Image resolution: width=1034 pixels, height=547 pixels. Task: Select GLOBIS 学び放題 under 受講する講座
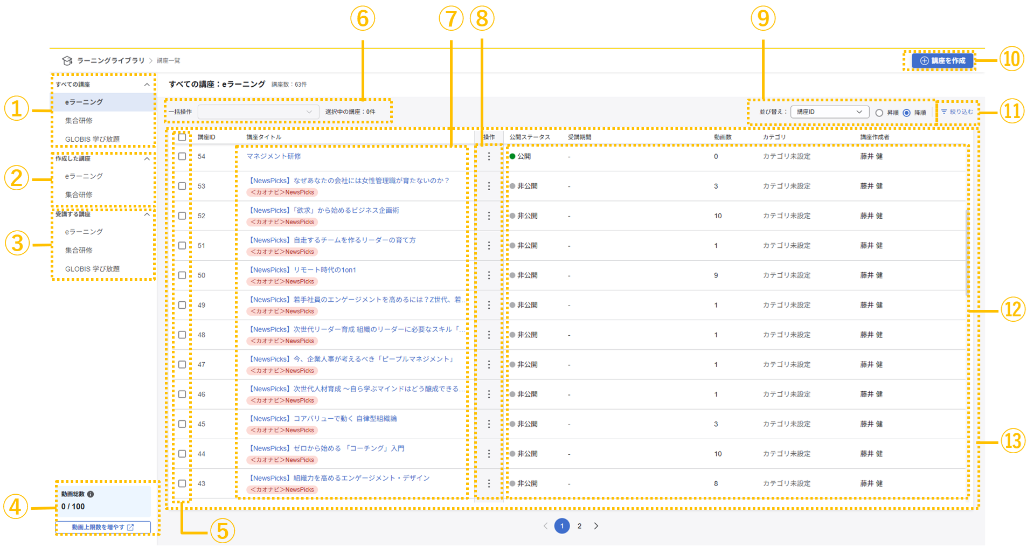click(92, 269)
